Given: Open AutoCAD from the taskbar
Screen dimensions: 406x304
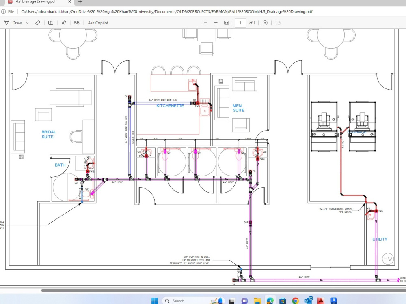Looking at the screenshot, I should (x=321, y=301).
